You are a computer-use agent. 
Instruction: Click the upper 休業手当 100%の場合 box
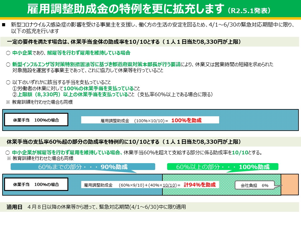tap(36, 120)
